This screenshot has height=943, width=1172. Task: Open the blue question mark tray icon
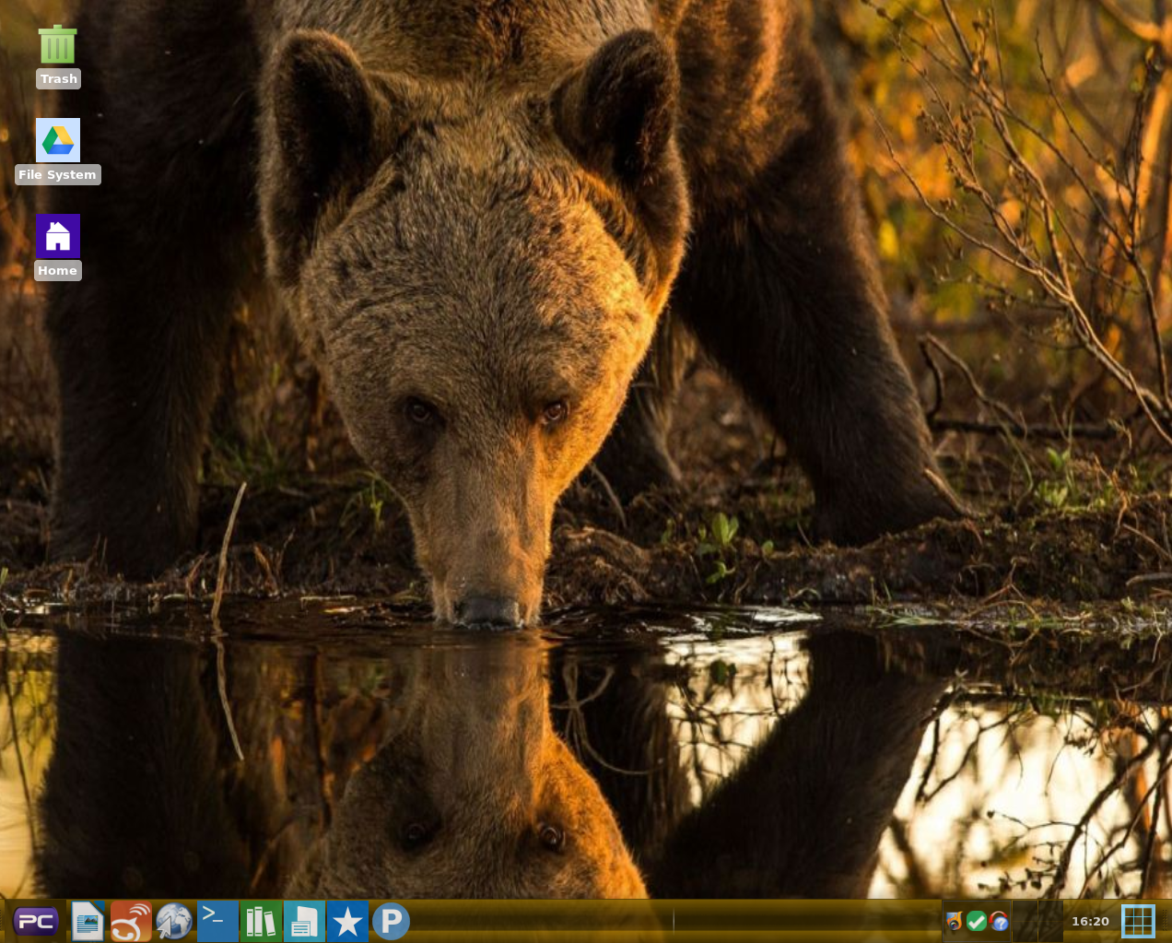999,921
